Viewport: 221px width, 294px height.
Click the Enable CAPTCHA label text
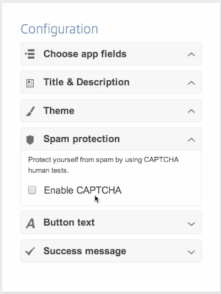coord(82,190)
